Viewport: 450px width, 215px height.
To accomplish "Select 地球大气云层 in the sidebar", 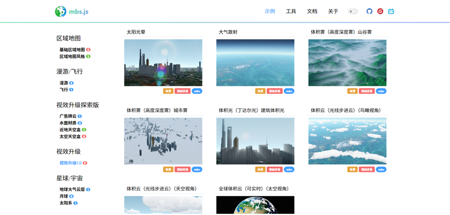I will tap(73, 189).
